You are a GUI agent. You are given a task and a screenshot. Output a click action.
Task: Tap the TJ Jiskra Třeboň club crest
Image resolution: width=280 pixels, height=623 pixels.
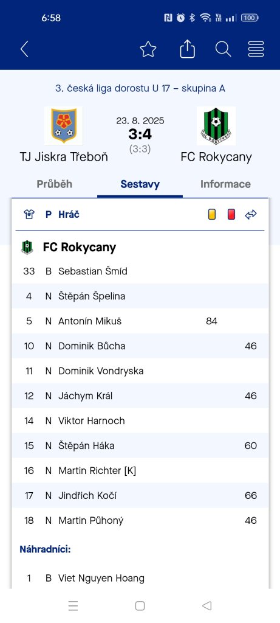pos(63,125)
